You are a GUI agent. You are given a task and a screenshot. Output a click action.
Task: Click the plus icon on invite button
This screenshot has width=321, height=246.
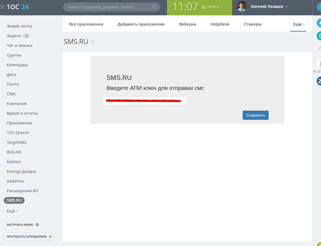click(50, 237)
